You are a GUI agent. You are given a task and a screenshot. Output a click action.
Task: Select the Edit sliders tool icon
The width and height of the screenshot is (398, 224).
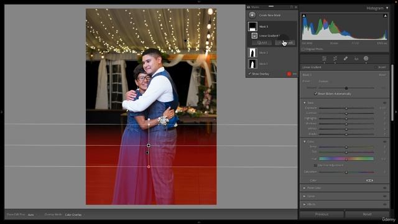pos(324,58)
